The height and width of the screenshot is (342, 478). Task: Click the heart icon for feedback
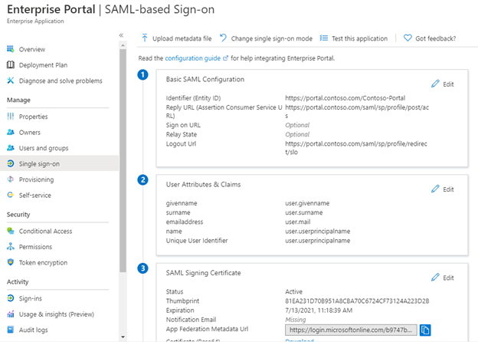click(x=408, y=38)
